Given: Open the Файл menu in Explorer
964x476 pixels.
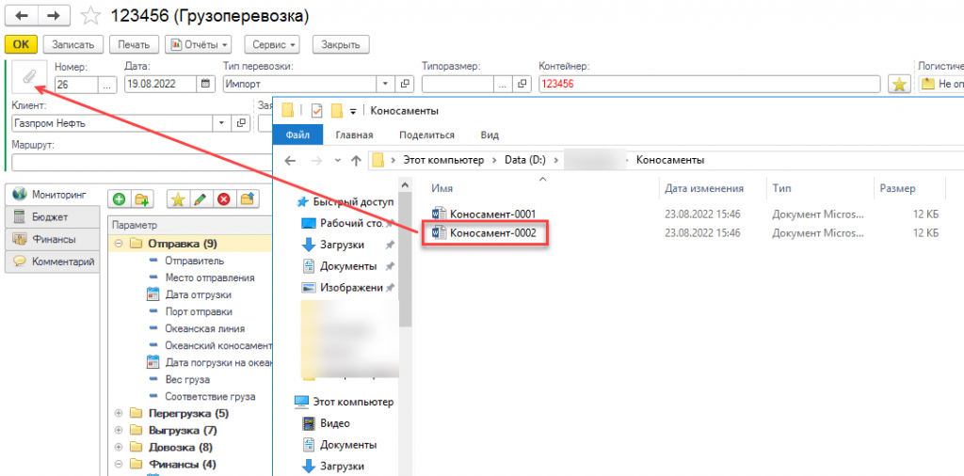Looking at the screenshot, I should (297, 135).
